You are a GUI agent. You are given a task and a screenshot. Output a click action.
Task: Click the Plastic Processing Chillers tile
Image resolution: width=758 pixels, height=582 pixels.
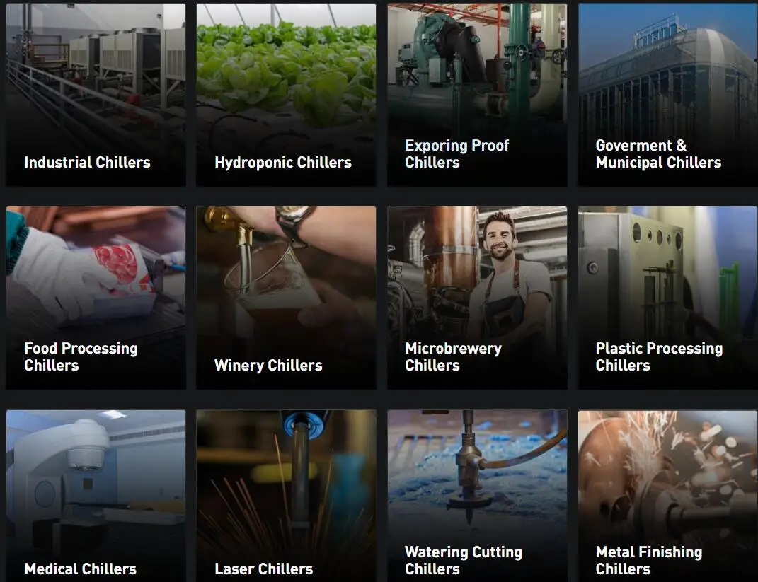tap(667, 298)
